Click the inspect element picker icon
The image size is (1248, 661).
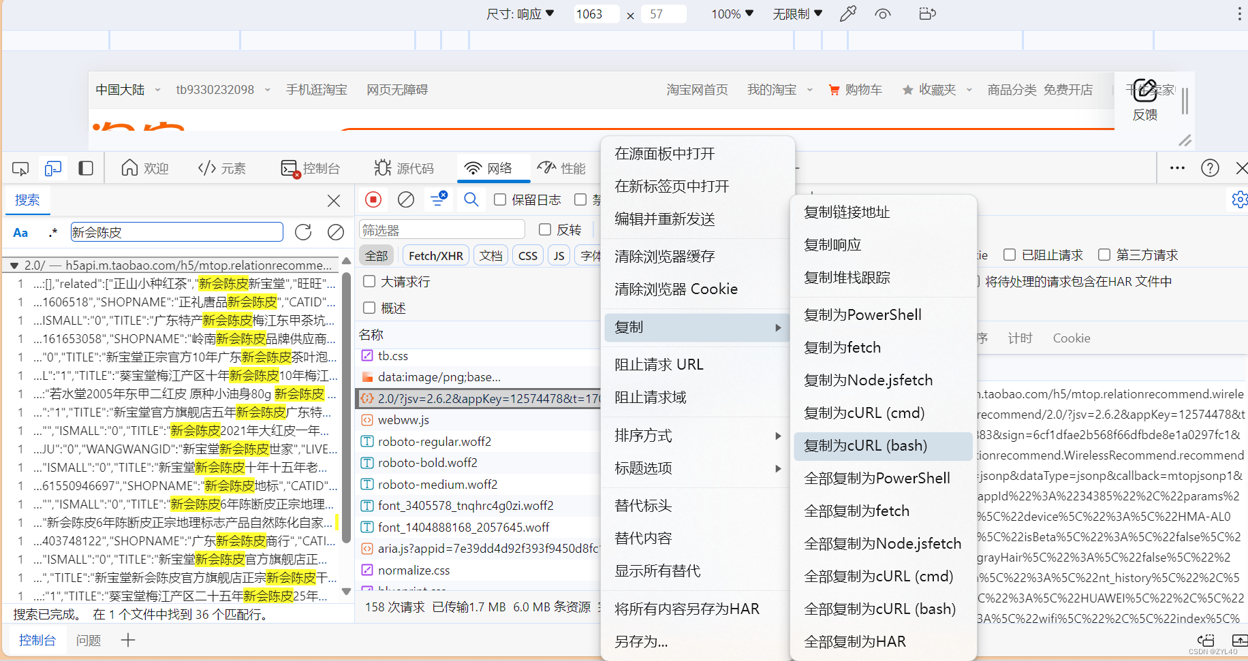20,168
